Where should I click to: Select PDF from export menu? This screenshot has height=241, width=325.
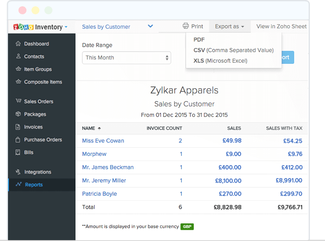click(x=199, y=39)
